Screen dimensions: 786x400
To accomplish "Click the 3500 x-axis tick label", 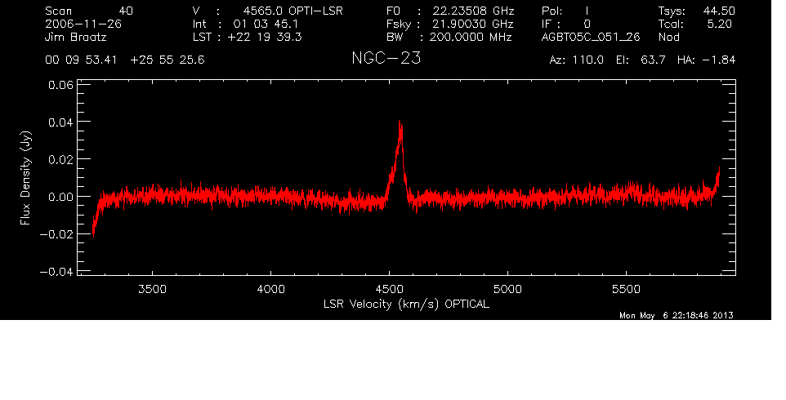I will [x=153, y=290].
